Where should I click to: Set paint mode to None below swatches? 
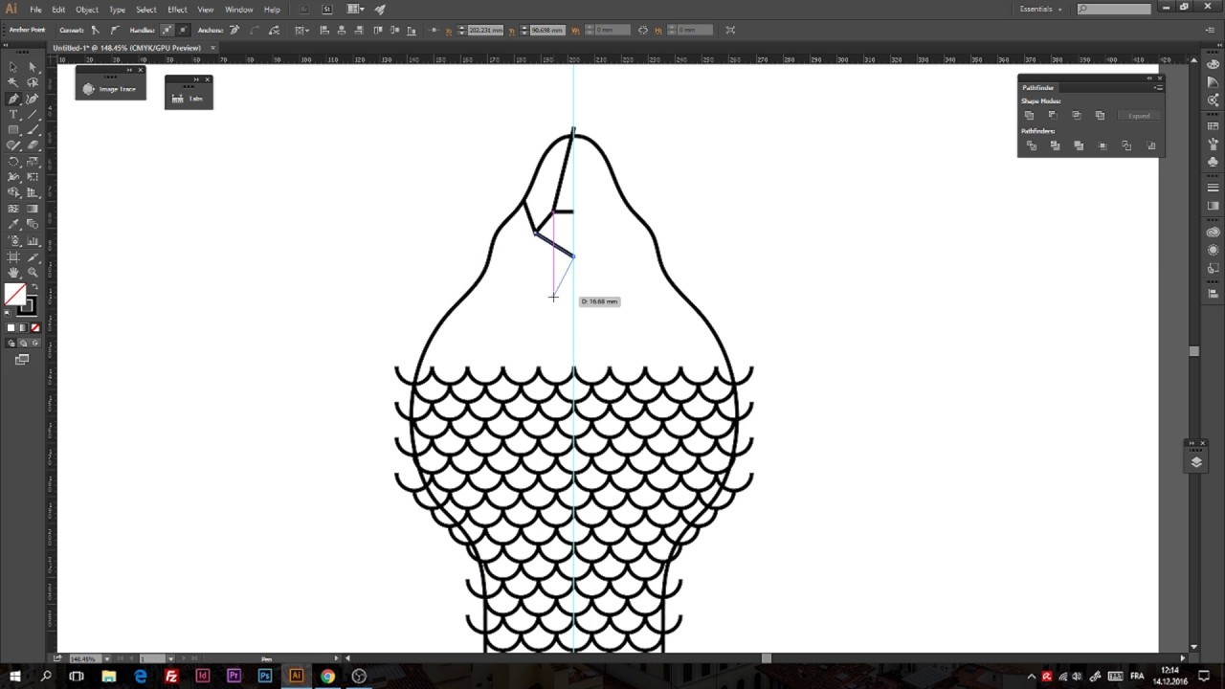click(x=36, y=328)
